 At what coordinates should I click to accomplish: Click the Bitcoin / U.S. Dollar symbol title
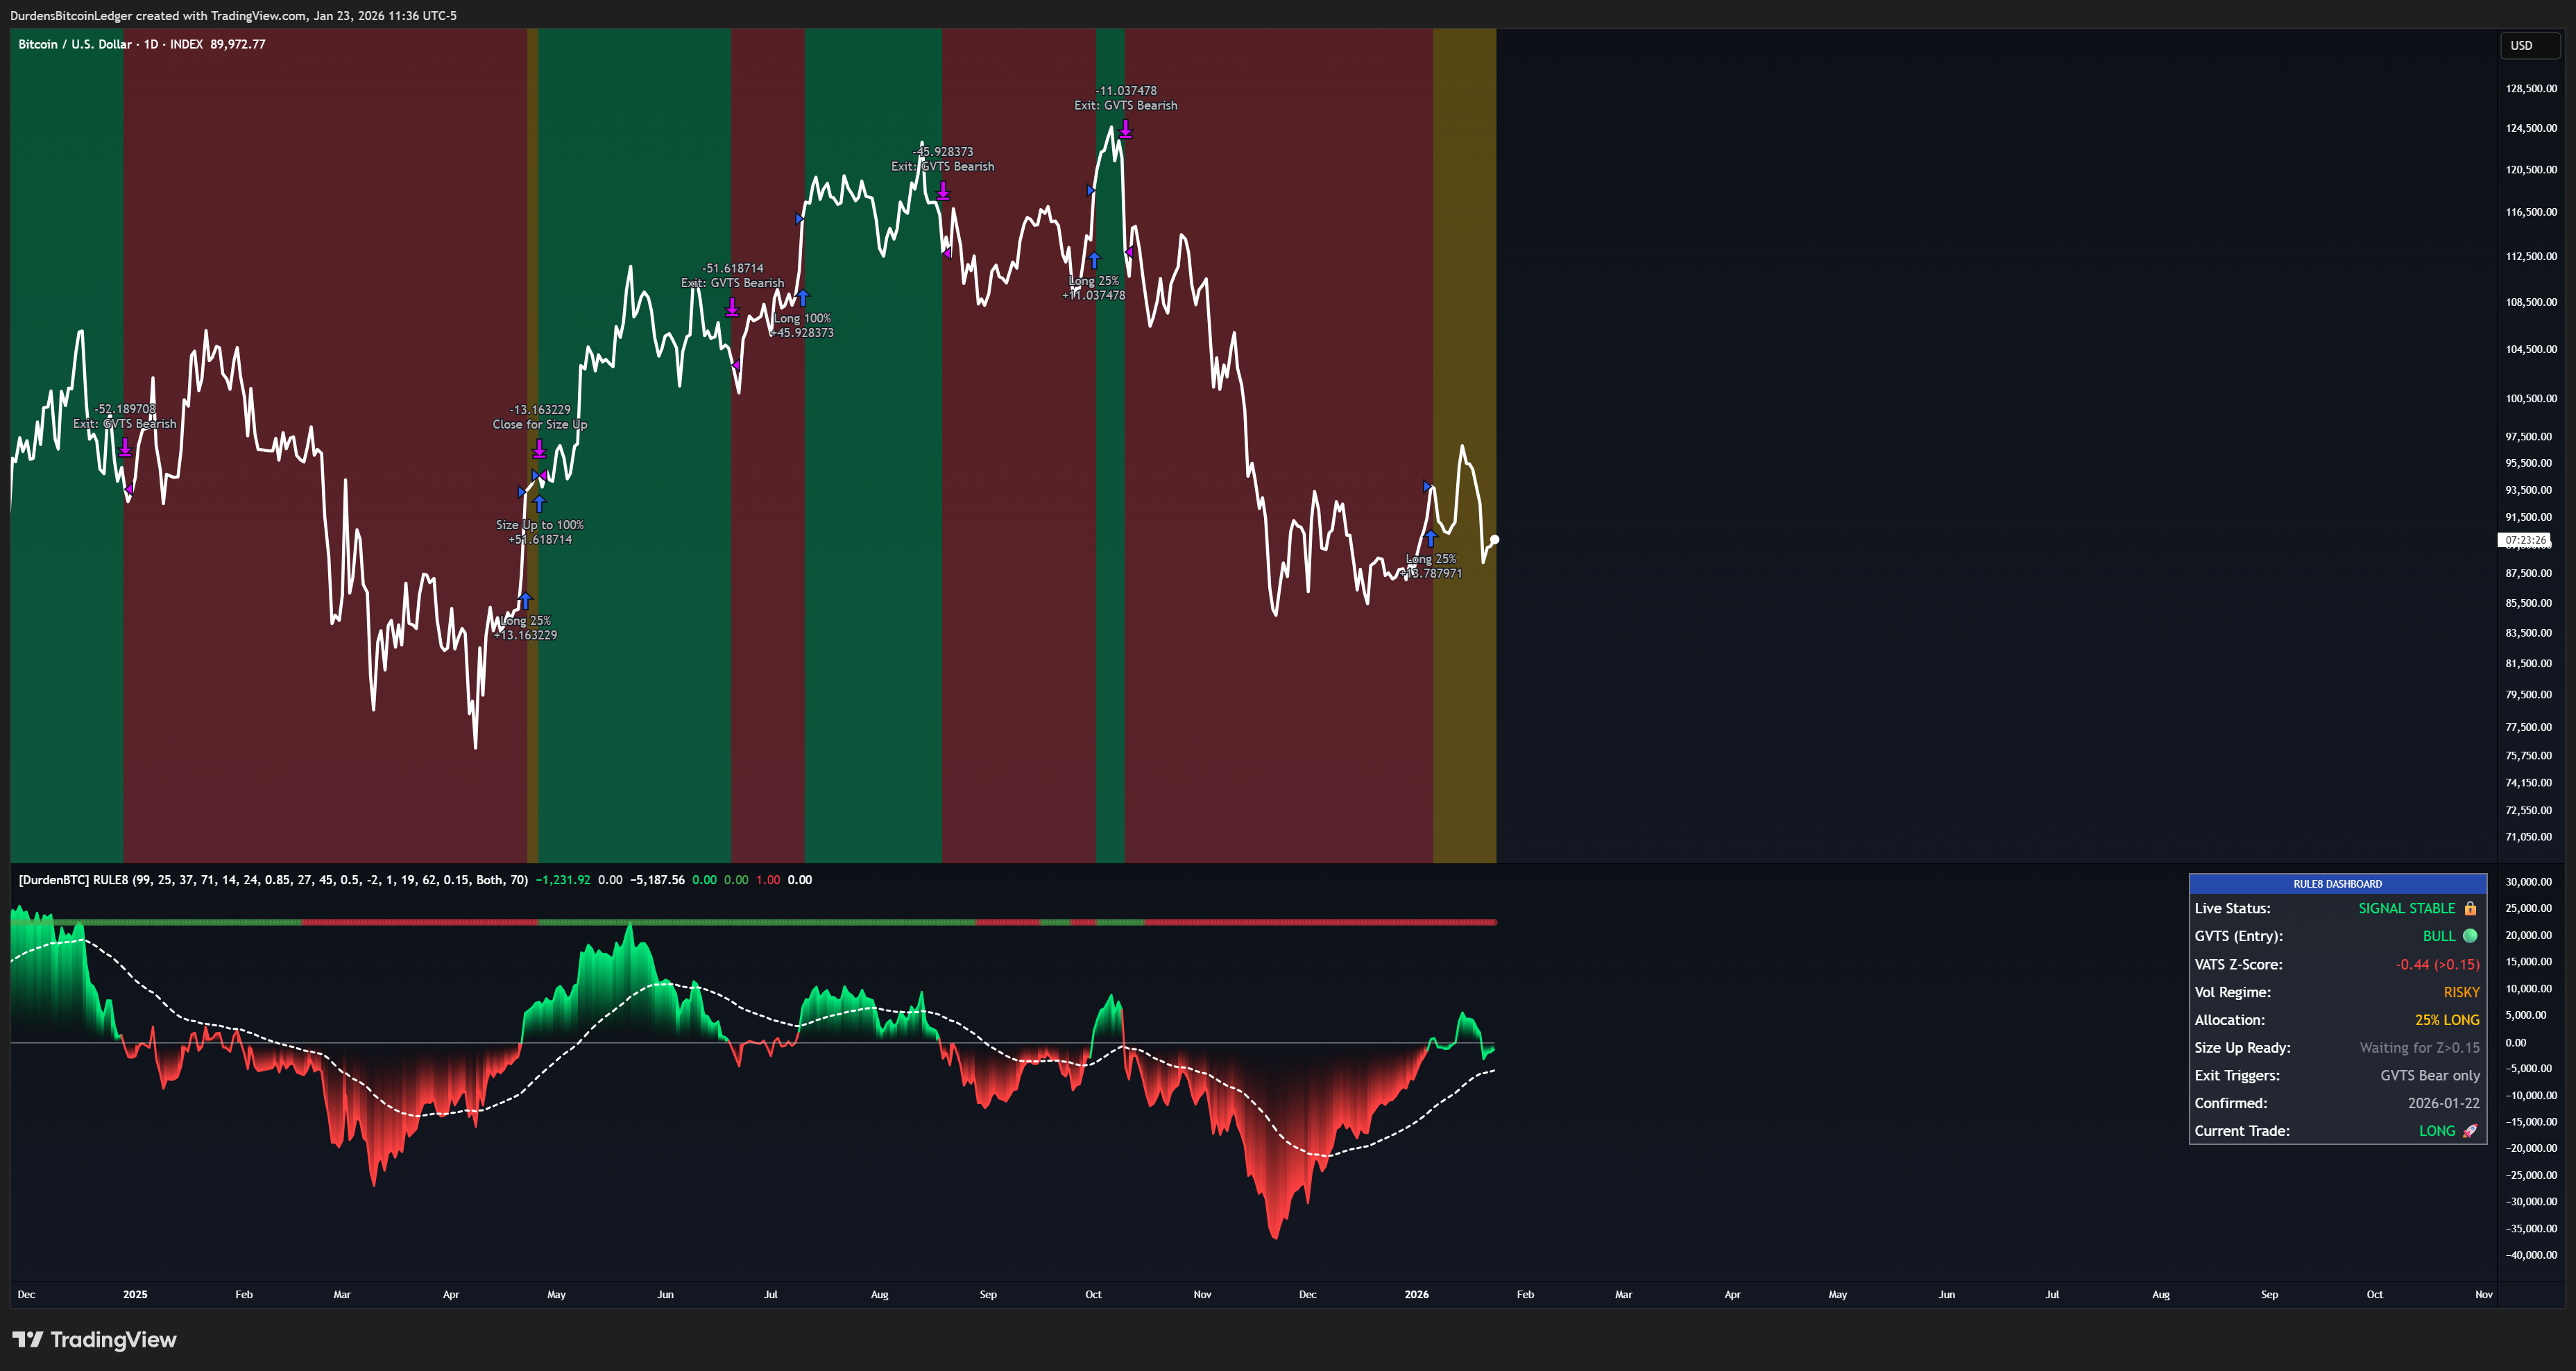[x=75, y=44]
